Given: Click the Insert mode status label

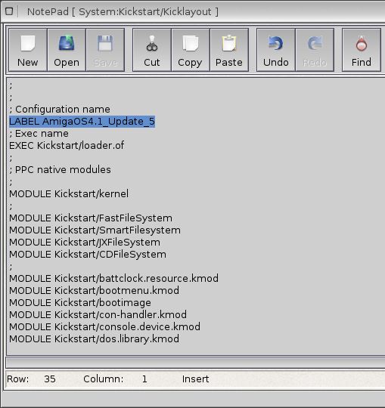Looking at the screenshot, I should point(196,379).
